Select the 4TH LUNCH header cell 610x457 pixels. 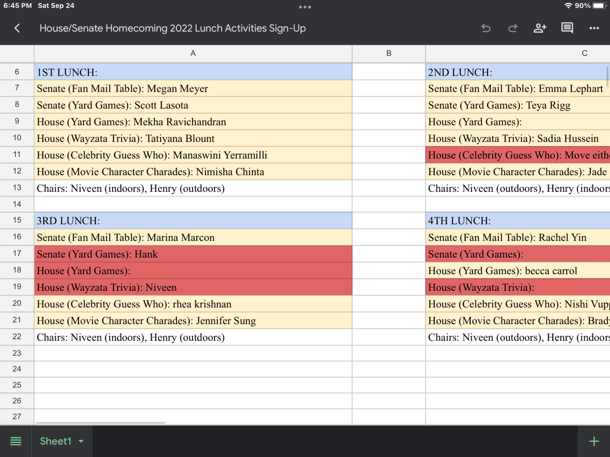coord(517,221)
